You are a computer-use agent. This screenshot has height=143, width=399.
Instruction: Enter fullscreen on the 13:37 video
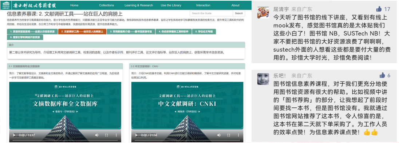pos(107,135)
